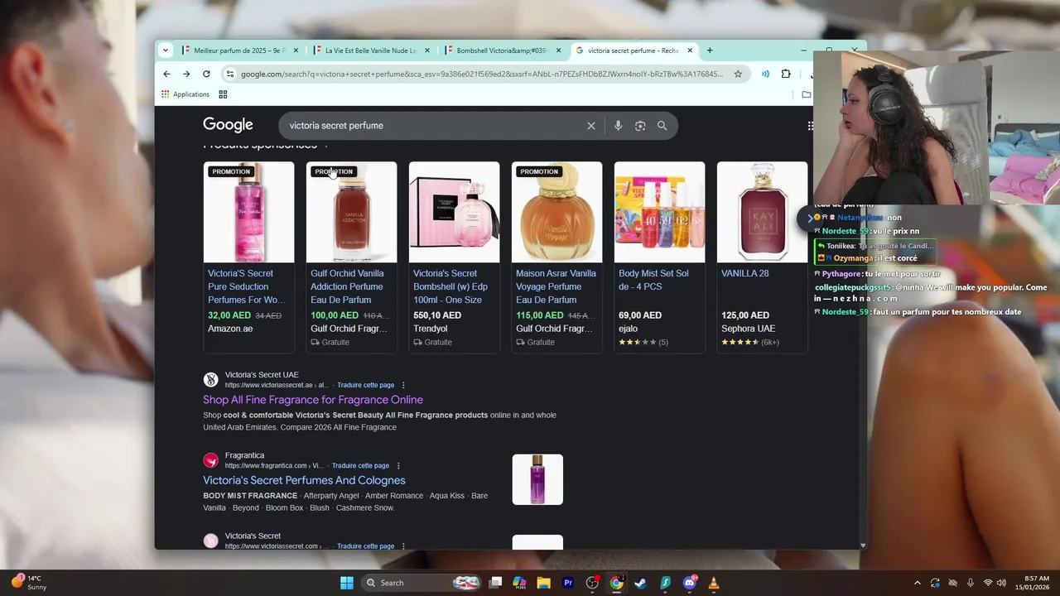Open Task View on taskbar
The width and height of the screenshot is (1060, 596).
(495, 583)
